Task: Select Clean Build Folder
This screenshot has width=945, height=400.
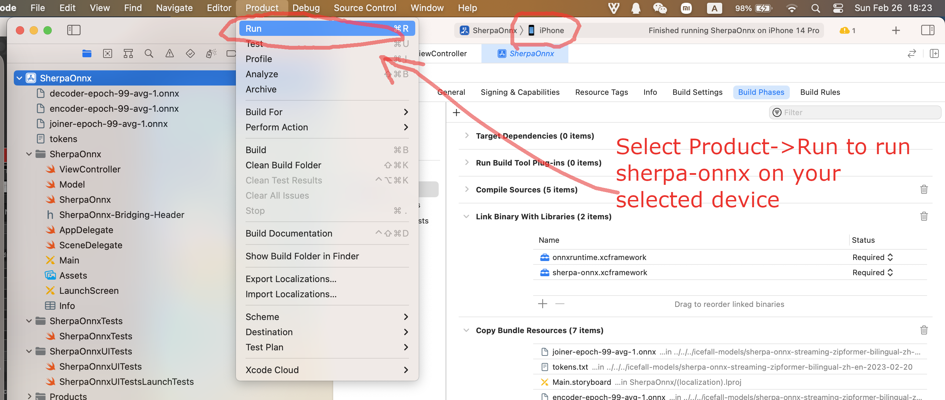Action: (327, 165)
